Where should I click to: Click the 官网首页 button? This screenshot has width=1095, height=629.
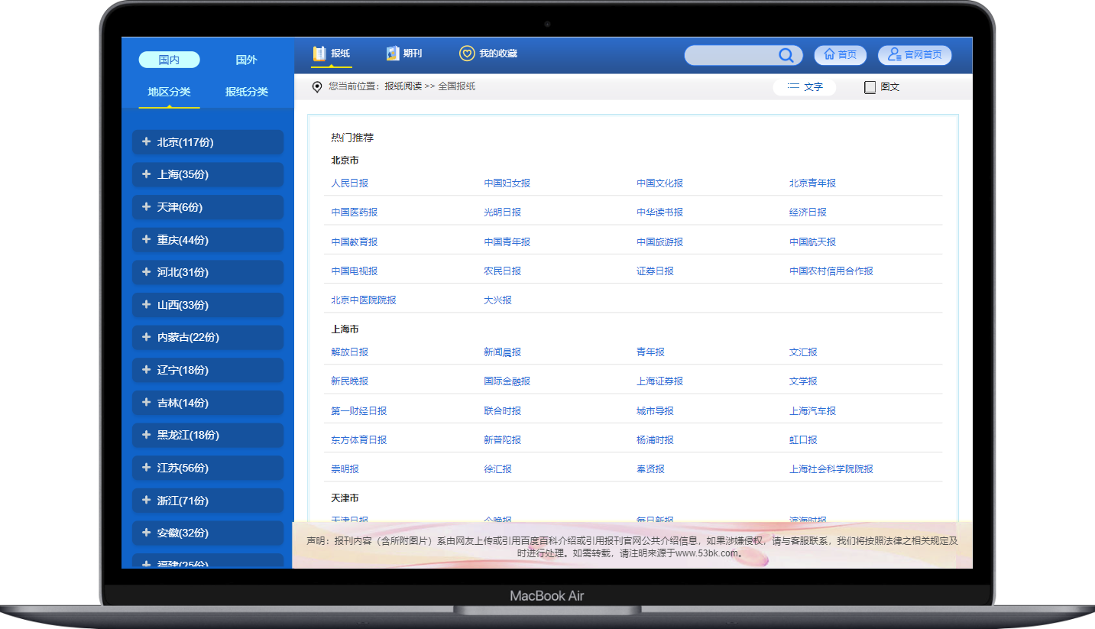[x=915, y=55]
